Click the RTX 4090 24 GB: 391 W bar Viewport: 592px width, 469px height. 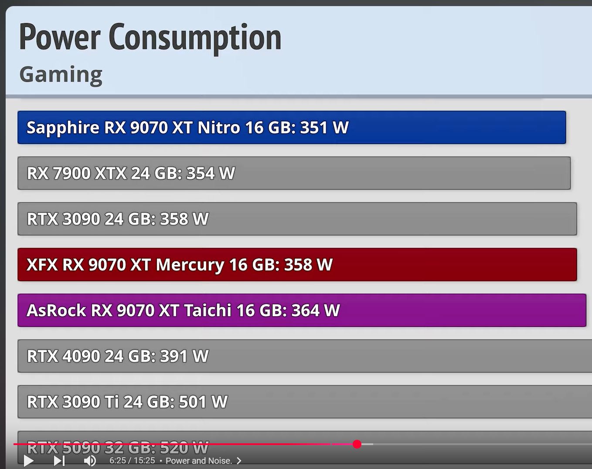[x=305, y=356]
